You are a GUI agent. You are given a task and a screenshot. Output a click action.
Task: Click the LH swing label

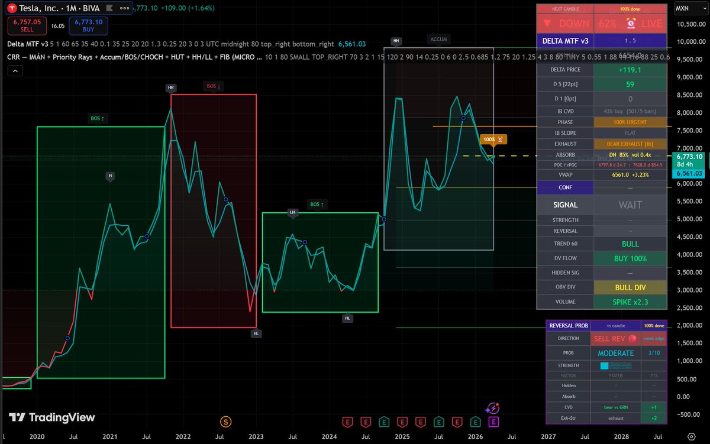pos(292,212)
